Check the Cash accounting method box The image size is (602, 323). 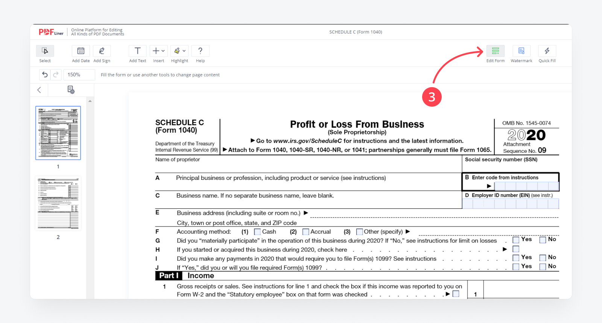(257, 232)
